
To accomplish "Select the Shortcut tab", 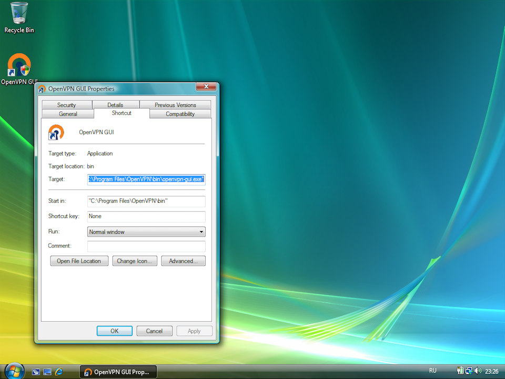I will click(122, 113).
